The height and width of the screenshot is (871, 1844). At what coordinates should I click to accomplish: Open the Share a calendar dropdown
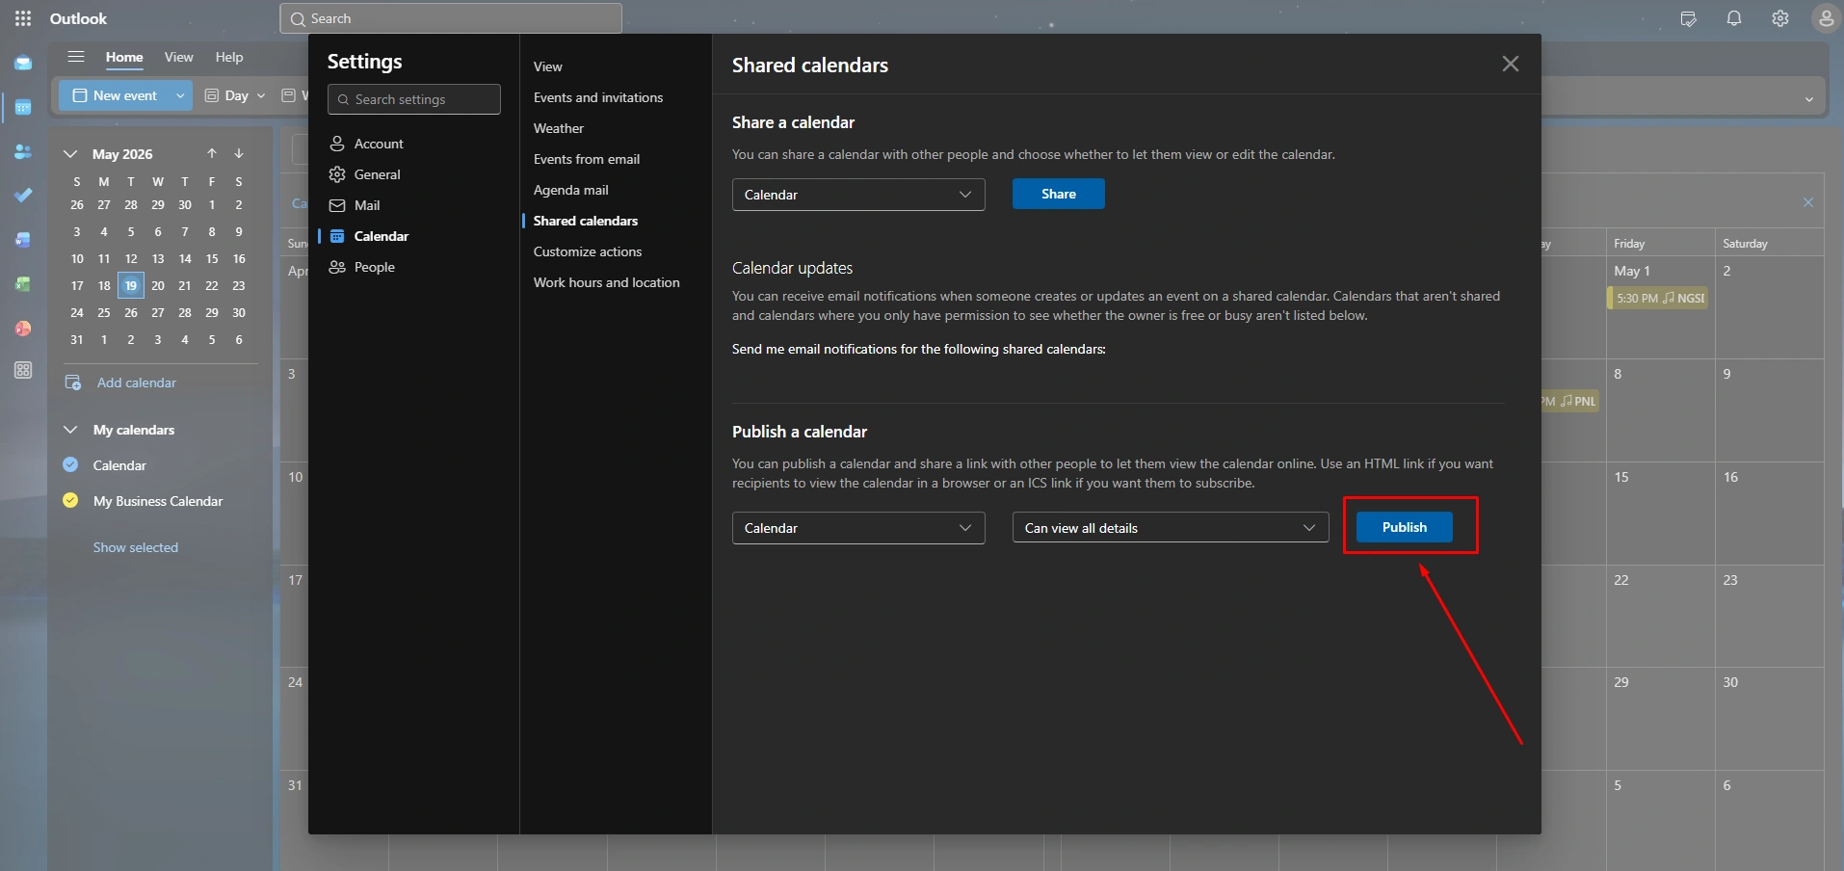coord(858,195)
